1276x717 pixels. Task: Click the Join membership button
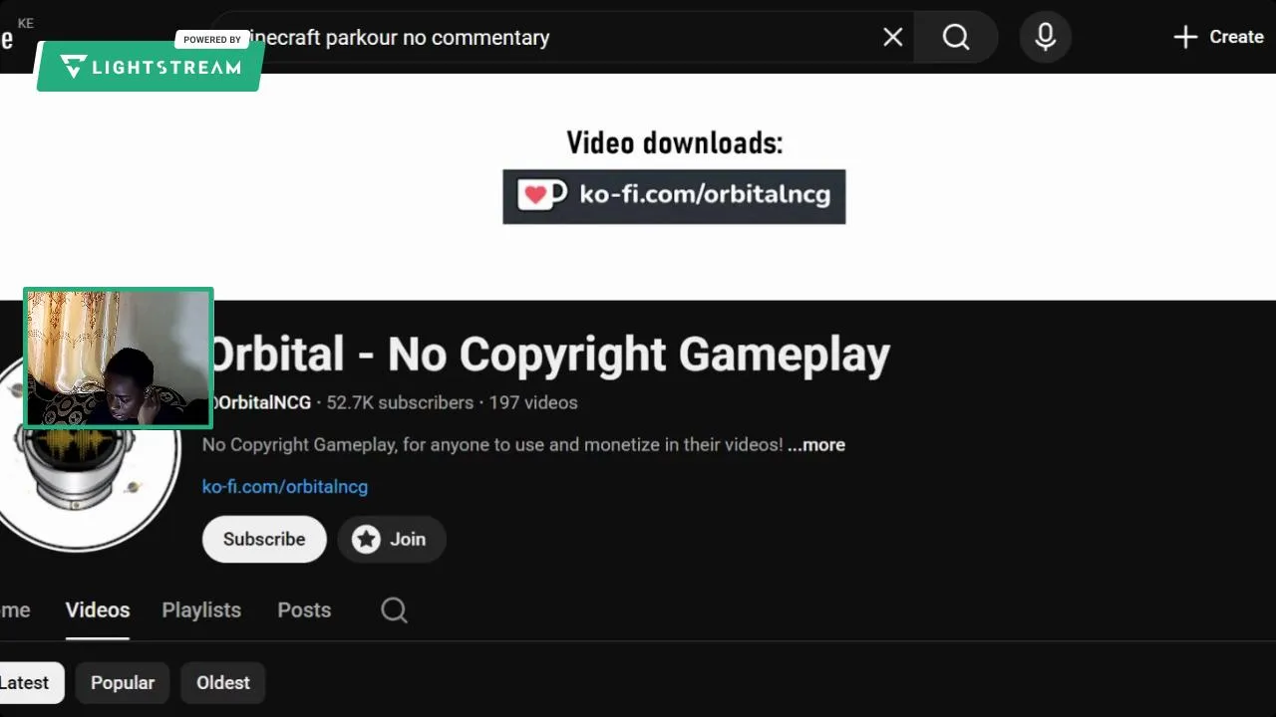(391, 539)
